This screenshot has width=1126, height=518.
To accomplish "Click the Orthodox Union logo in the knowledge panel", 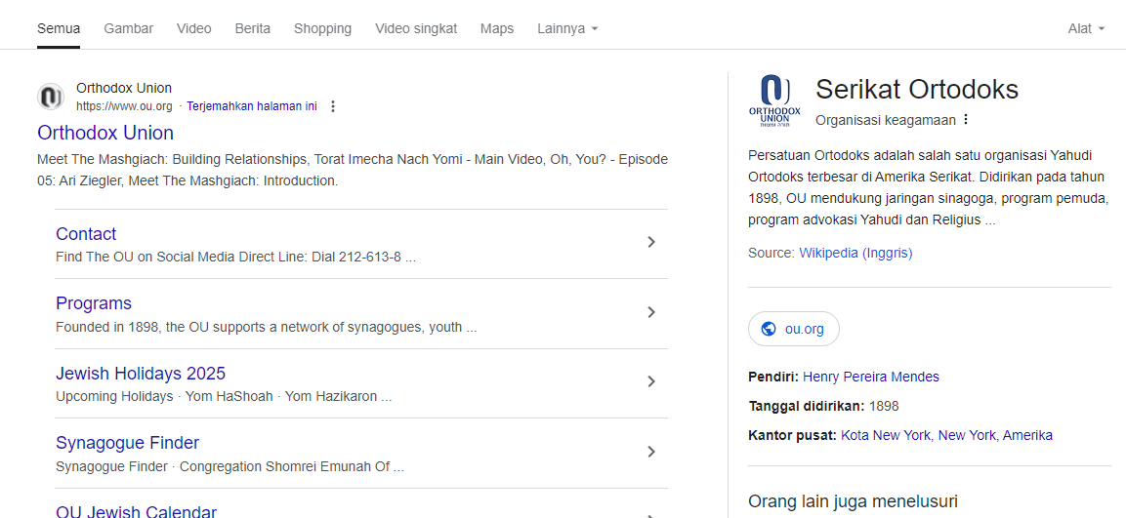I will (x=774, y=101).
